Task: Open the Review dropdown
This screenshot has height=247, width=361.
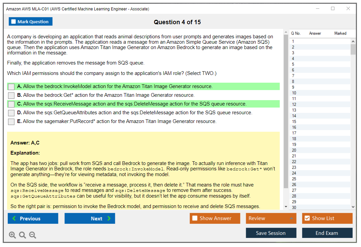Action: coord(271,218)
